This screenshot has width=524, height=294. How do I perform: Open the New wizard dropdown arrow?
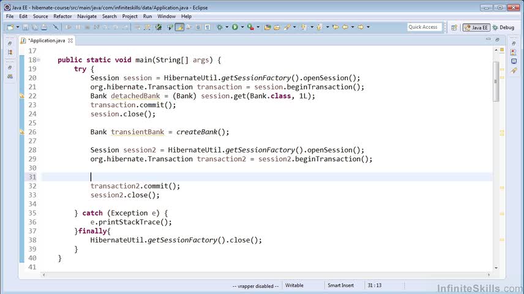click(18, 27)
